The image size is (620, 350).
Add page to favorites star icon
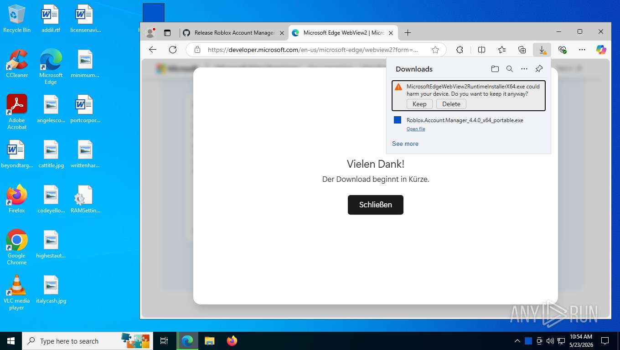click(x=435, y=50)
